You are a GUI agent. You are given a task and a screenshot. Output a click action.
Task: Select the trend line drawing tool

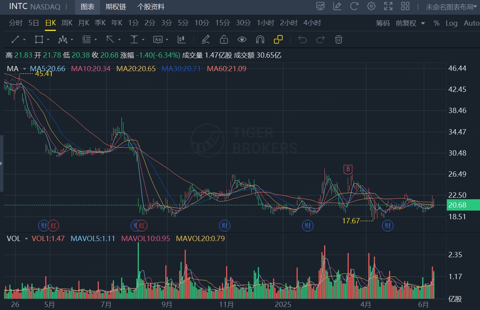pyautogui.click(x=15, y=39)
